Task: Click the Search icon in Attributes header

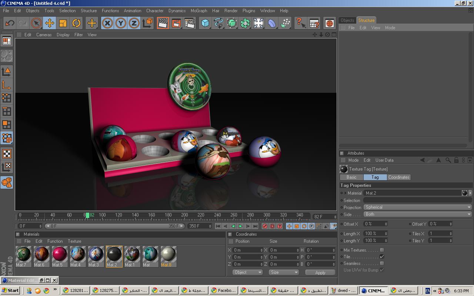Action: [x=448, y=160]
